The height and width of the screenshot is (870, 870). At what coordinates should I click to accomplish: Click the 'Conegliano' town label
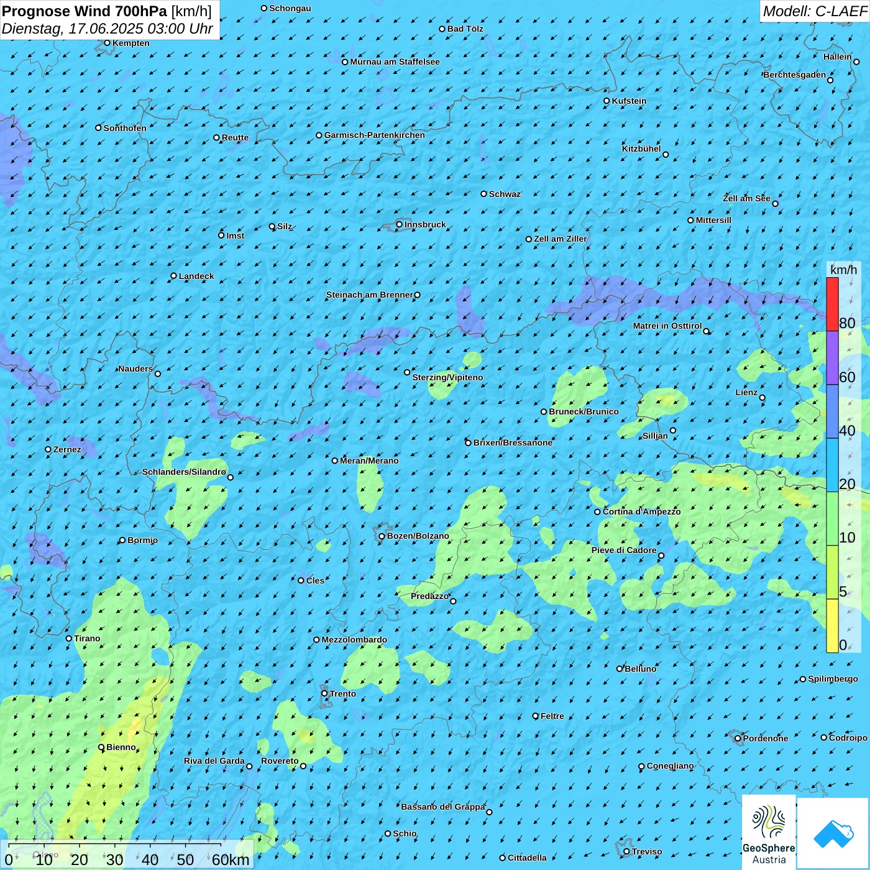point(670,766)
